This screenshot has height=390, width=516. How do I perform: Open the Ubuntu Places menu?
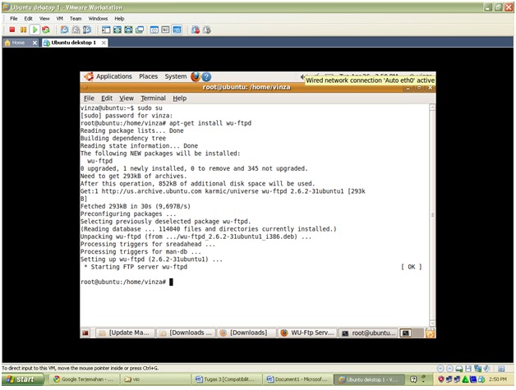coord(148,76)
